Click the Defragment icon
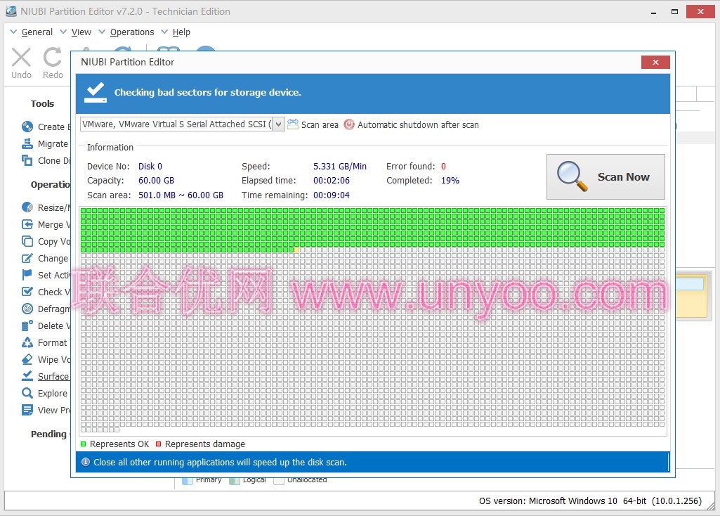The width and height of the screenshot is (720, 516). point(27,309)
